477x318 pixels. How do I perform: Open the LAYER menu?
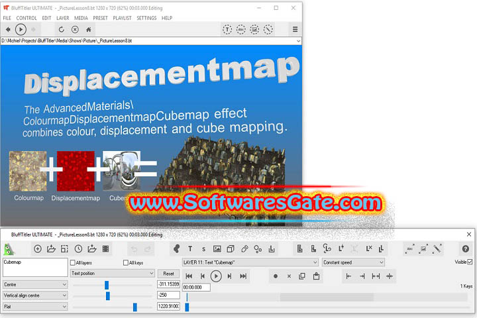[x=63, y=18]
